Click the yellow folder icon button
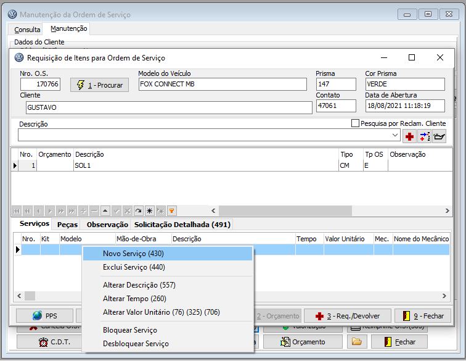Image resolution: width=466 pixels, height=361 pixels. 357,342
